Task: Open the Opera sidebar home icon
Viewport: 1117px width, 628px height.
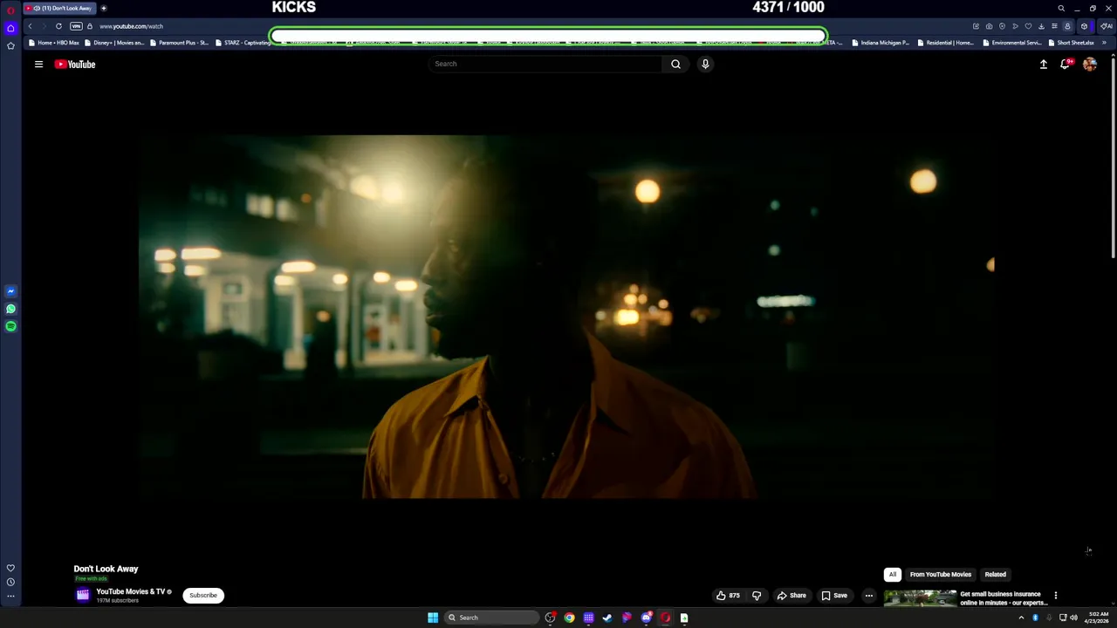Action: [10, 28]
